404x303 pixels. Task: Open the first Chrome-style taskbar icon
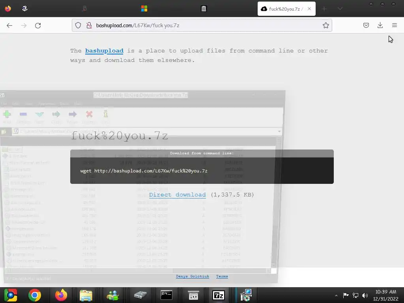[x=10, y=295]
